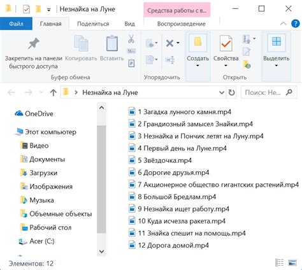This screenshot has height=270, width=302.
Task: Select file 10 Куда исчезла ракета.mp4
Action: click(x=177, y=221)
